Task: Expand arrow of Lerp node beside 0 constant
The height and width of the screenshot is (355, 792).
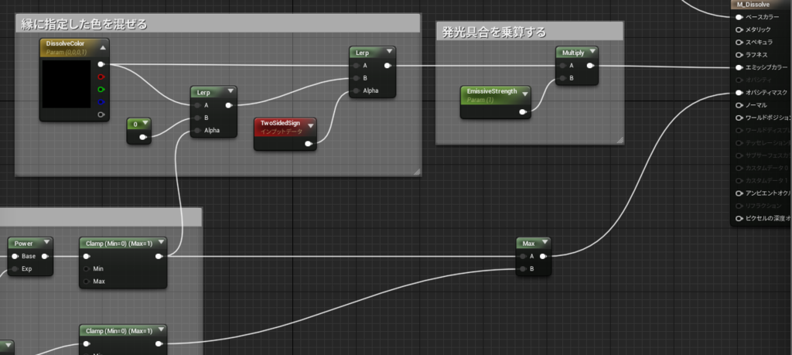Action: coord(230,91)
